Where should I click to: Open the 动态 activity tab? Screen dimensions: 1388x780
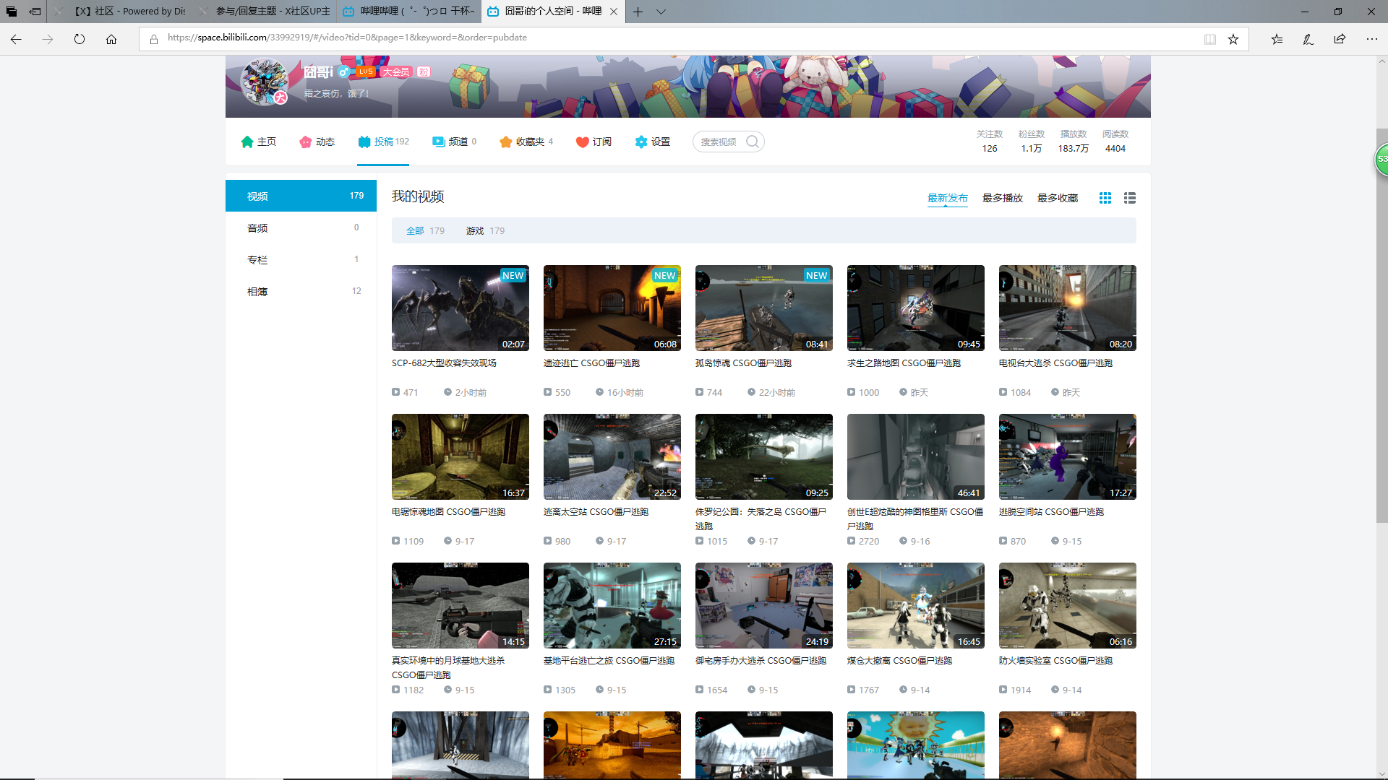[x=317, y=142]
